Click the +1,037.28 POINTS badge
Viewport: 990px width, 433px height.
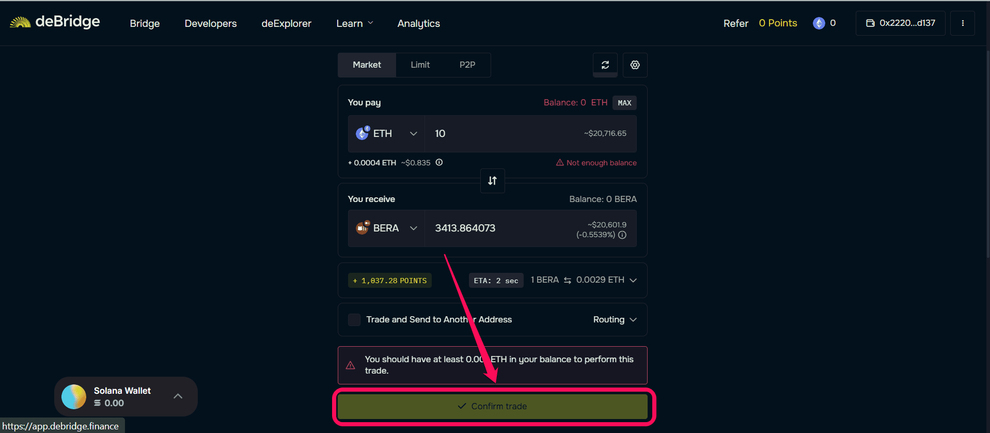coord(390,281)
